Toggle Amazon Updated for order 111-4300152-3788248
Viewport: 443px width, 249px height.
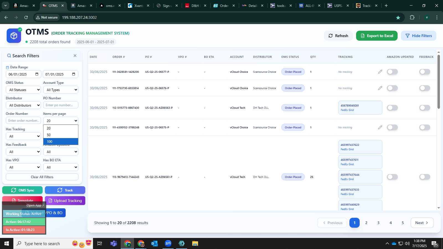[x=392, y=127]
